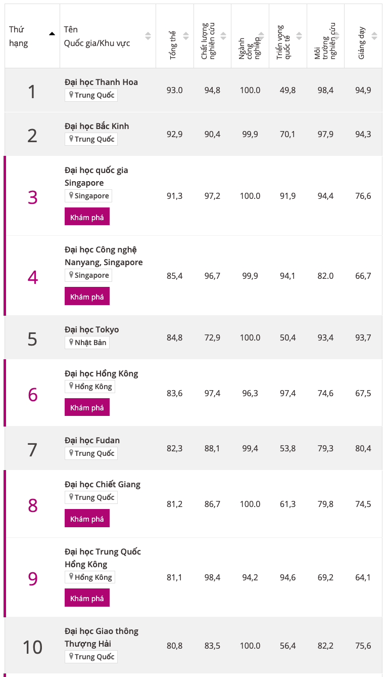Sort by Thứ hạng rank arrow

52,34
